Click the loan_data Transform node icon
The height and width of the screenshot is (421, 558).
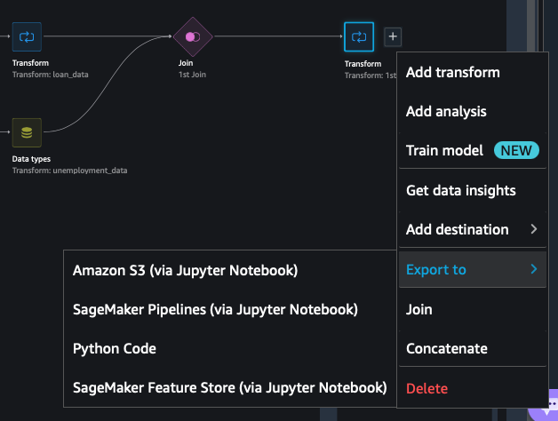tap(27, 37)
